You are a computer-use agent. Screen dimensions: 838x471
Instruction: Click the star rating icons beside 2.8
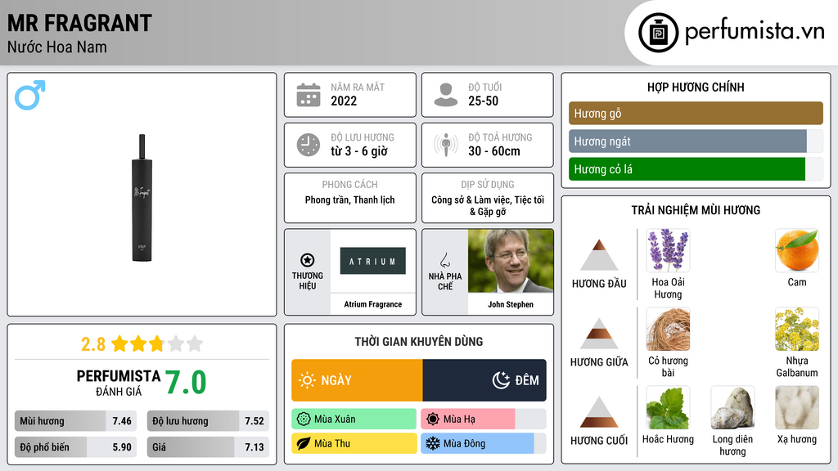point(157,344)
